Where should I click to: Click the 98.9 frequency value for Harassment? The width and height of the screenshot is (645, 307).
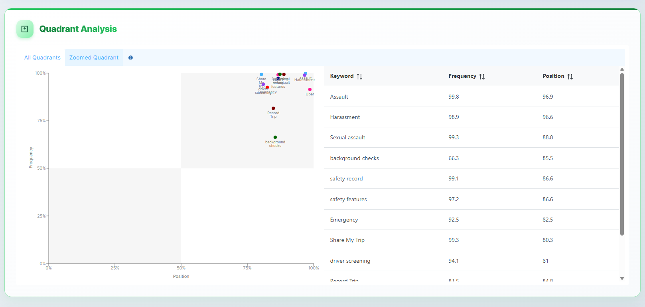[x=454, y=117]
